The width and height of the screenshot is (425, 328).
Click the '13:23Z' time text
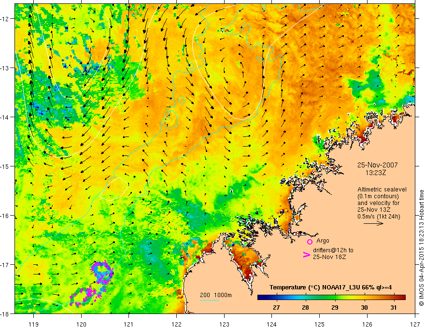(375, 173)
